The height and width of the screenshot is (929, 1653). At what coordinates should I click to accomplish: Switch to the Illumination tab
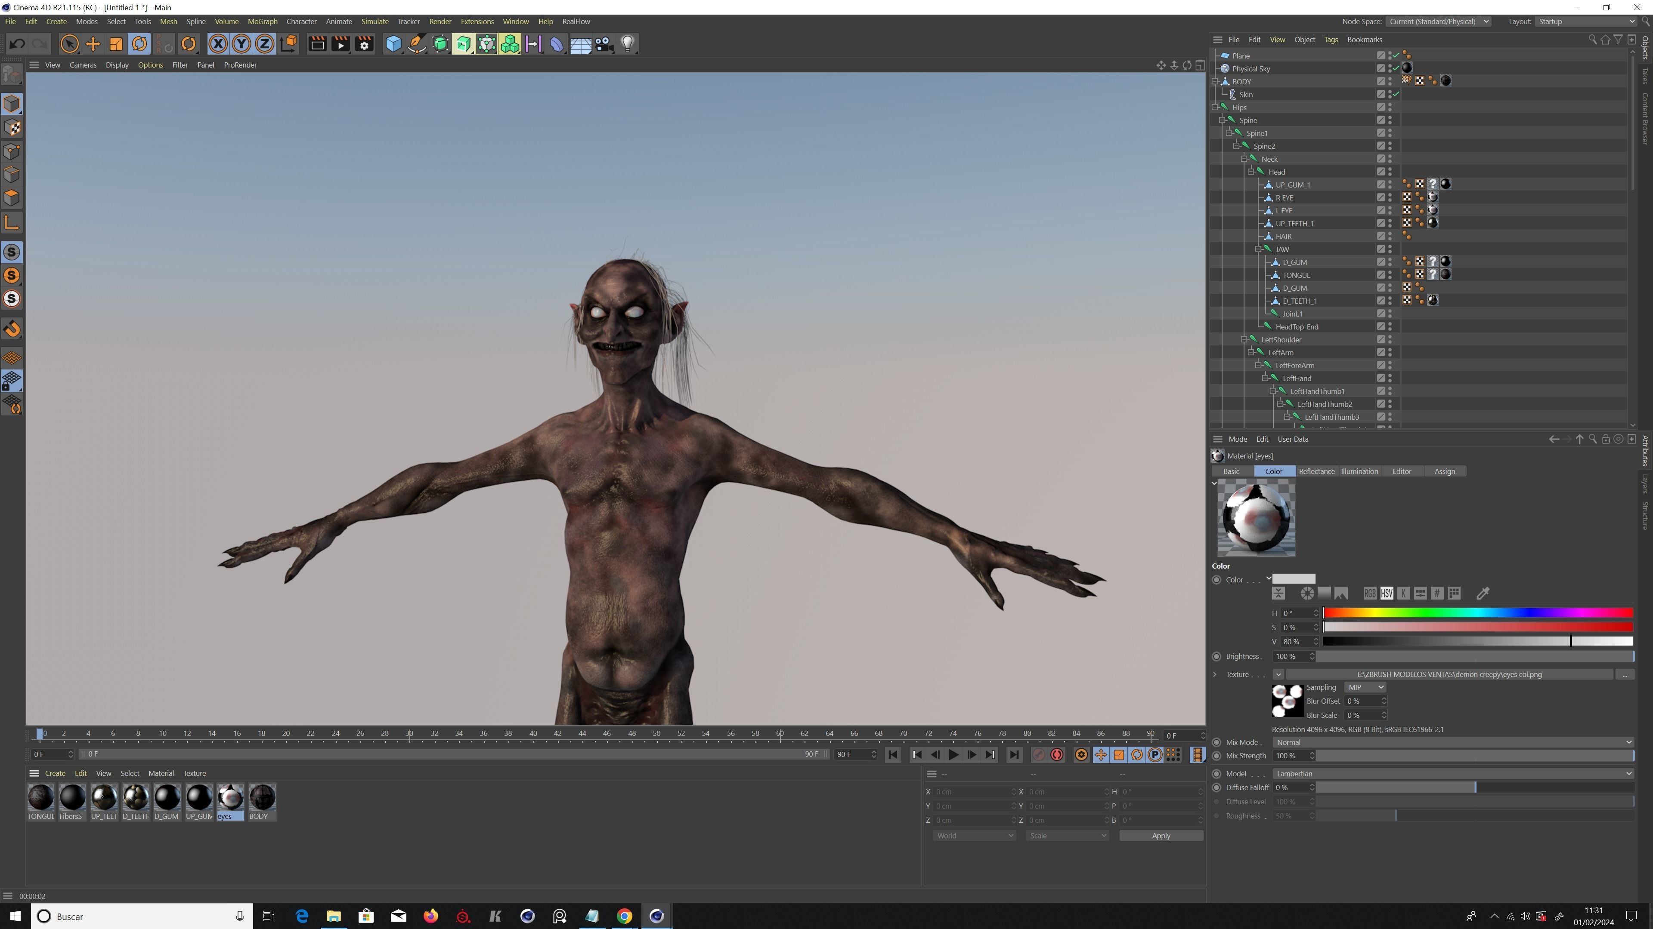(1359, 471)
